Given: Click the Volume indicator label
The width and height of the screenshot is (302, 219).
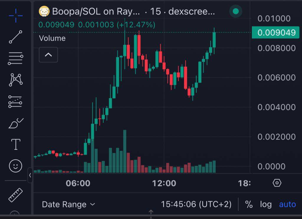Looking at the screenshot, I should (x=52, y=38).
